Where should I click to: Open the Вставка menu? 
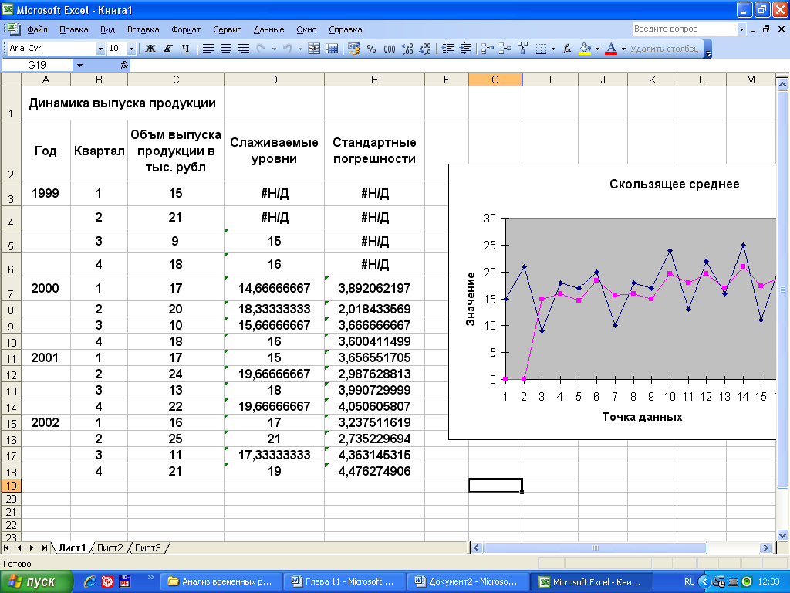click(x=143, y=29)
